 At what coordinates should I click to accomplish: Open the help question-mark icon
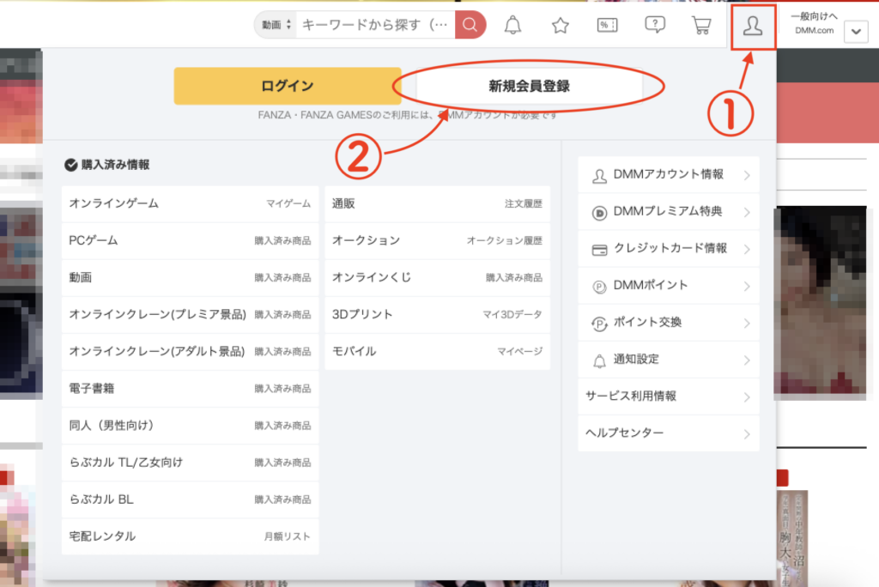point(655,26)
